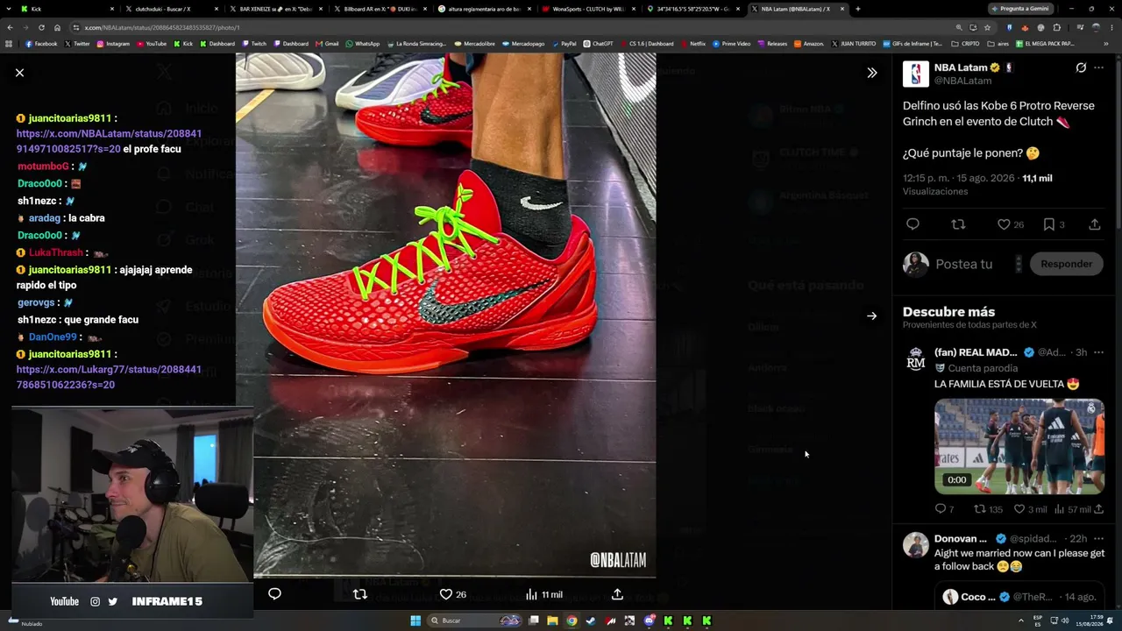Click repost icon in tweet side panel
Viewport: 1122px width, 631px height.
pos(958,224)
